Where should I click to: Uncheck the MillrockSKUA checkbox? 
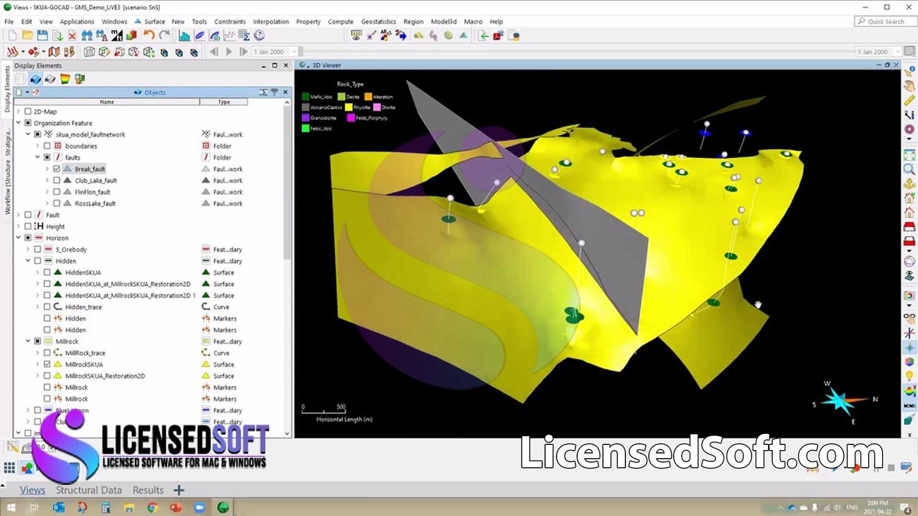pyautogui.click(x=47, y=364)
